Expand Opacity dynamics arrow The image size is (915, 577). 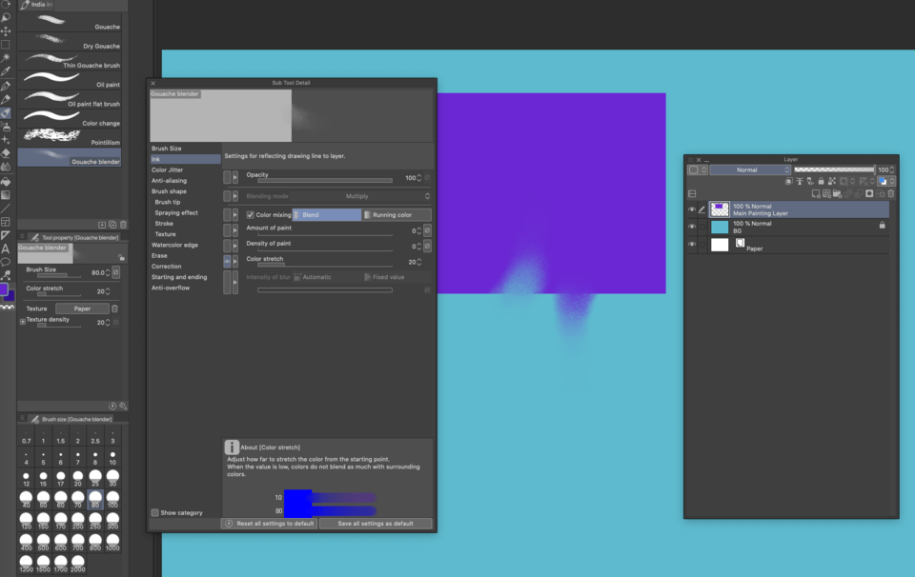pyautogui.click(x=235, y=177)
